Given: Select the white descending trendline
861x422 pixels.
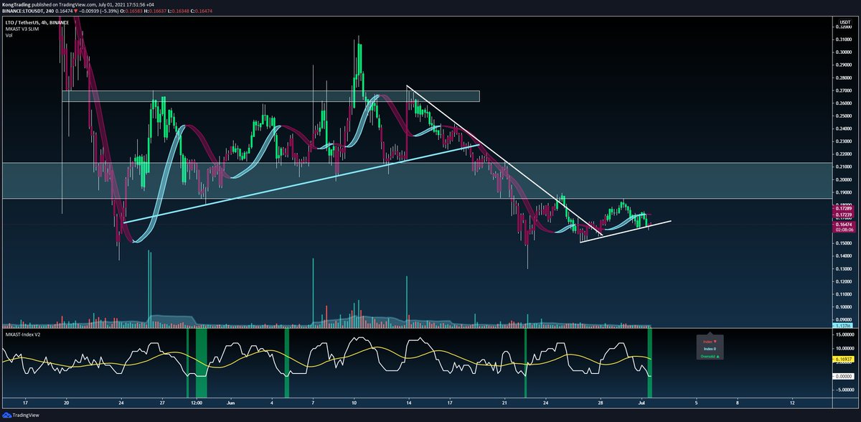Looking at the screenshot, I should pos(504,159).
